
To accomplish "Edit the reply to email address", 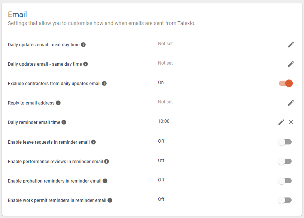I will tap(291, 103).
